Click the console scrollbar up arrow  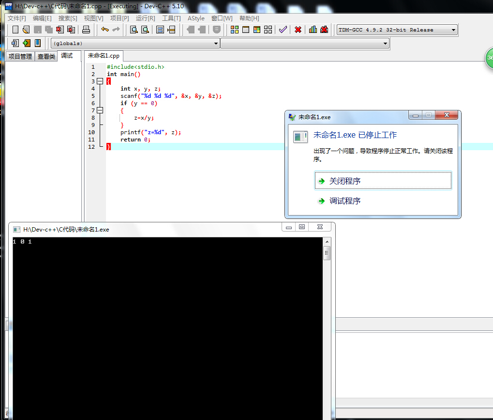[x=327, y=241]
